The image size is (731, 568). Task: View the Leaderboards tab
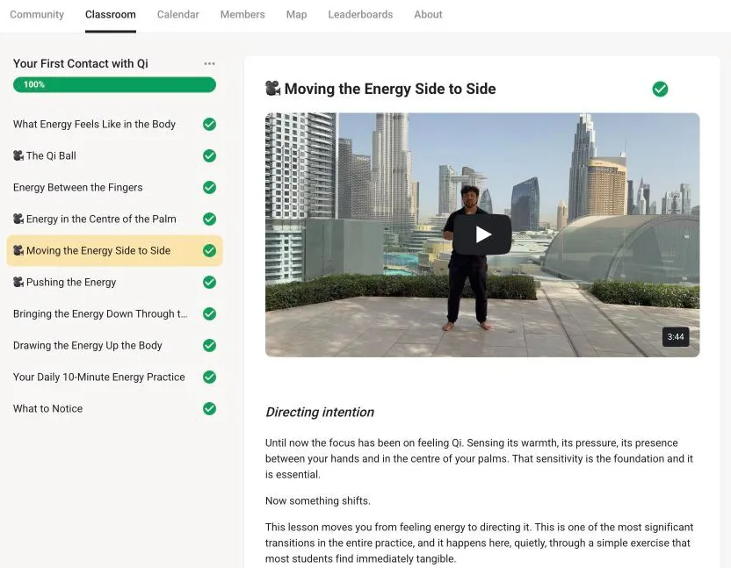360,14
